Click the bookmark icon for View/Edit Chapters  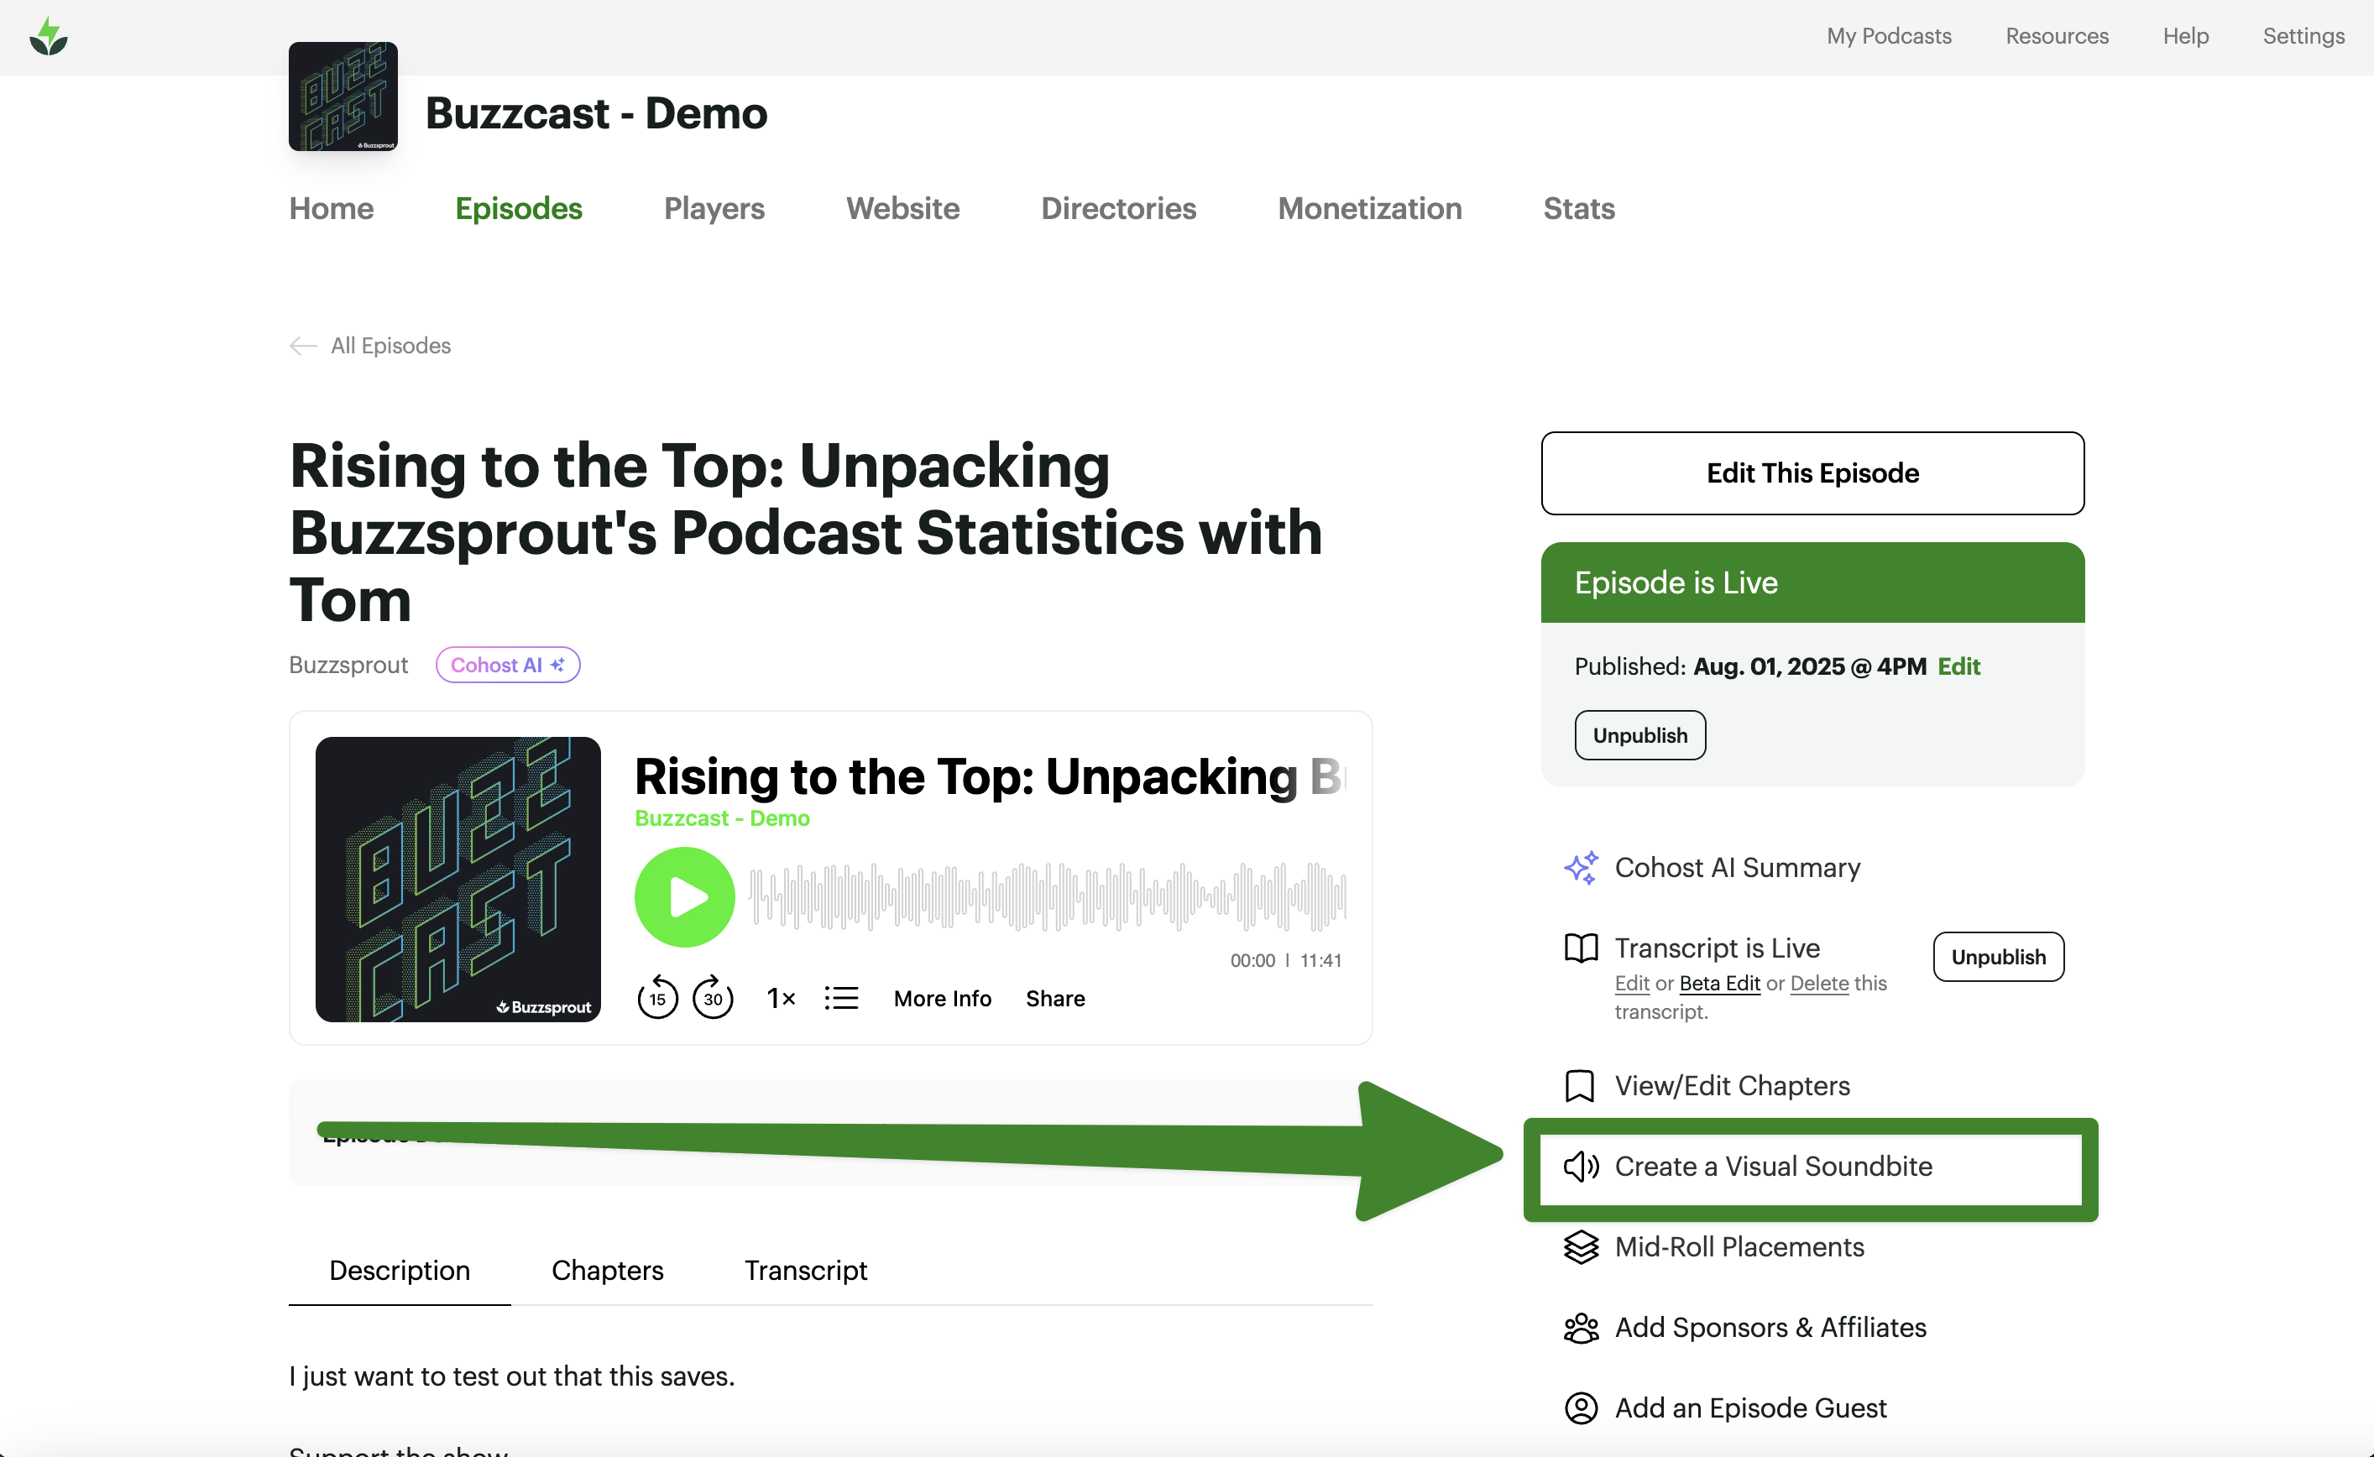pyautogui.click(x=1580, y=1086)
